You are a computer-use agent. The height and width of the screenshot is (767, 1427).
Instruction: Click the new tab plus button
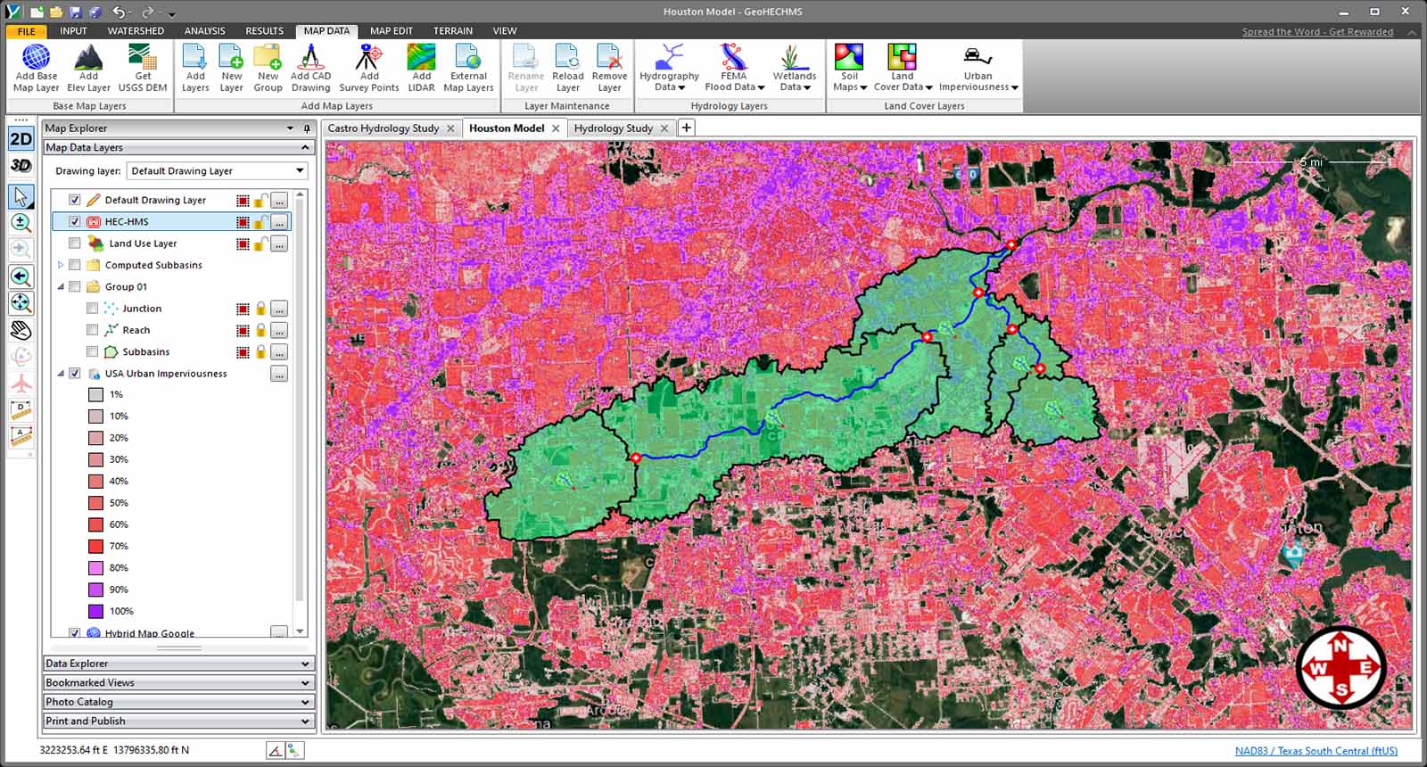coord(686,128)
